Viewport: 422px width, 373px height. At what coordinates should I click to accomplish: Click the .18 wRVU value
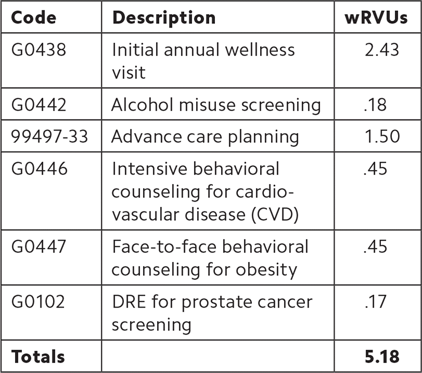tap(375, 105)
